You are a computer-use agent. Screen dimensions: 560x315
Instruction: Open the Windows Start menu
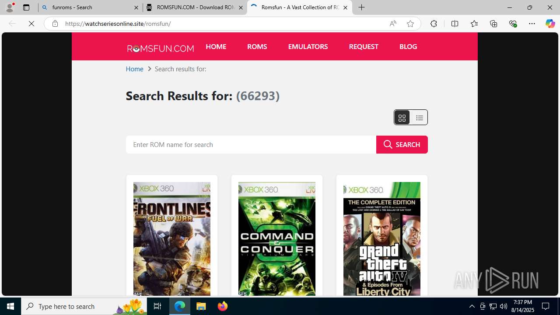tap(10, 306)
